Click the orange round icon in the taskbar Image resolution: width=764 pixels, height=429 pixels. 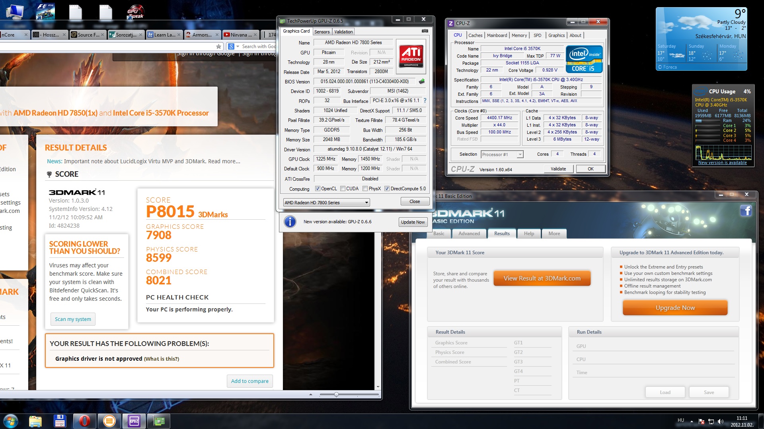(x=109, y=421)
